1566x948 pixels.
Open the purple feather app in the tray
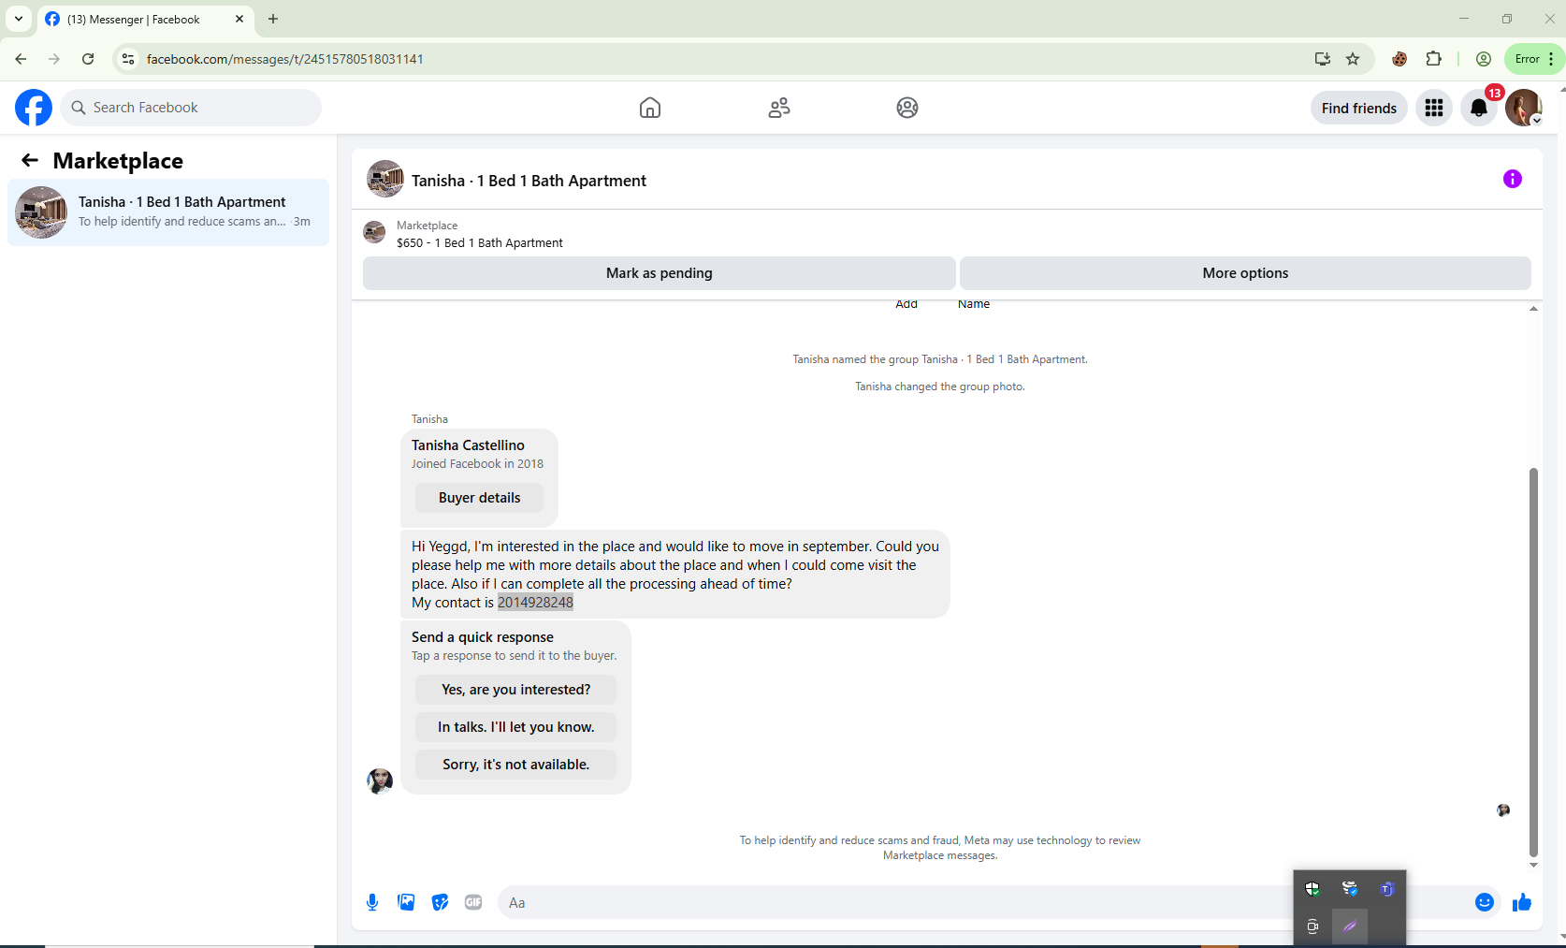coord(1350,926)
